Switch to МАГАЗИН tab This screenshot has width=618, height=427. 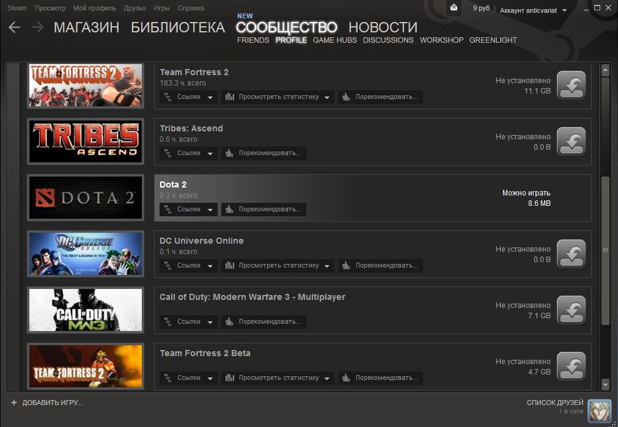click(86, 27)
